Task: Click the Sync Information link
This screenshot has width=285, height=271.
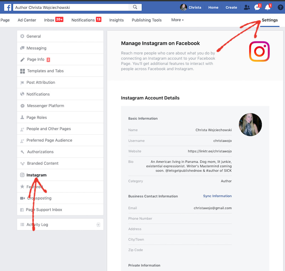Action: pos(217,196)
